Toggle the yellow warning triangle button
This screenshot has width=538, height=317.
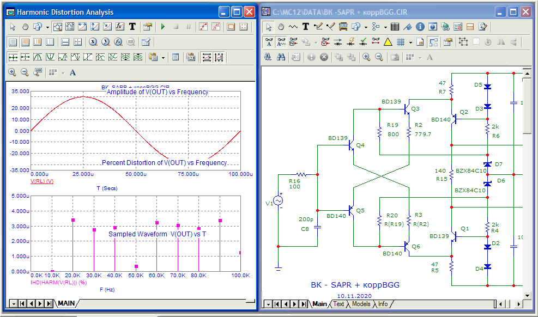[388, 41]
